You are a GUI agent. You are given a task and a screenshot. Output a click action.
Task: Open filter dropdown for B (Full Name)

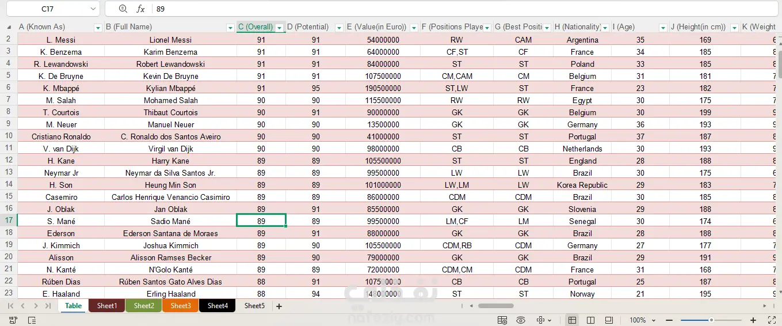(x=231, y=28)
